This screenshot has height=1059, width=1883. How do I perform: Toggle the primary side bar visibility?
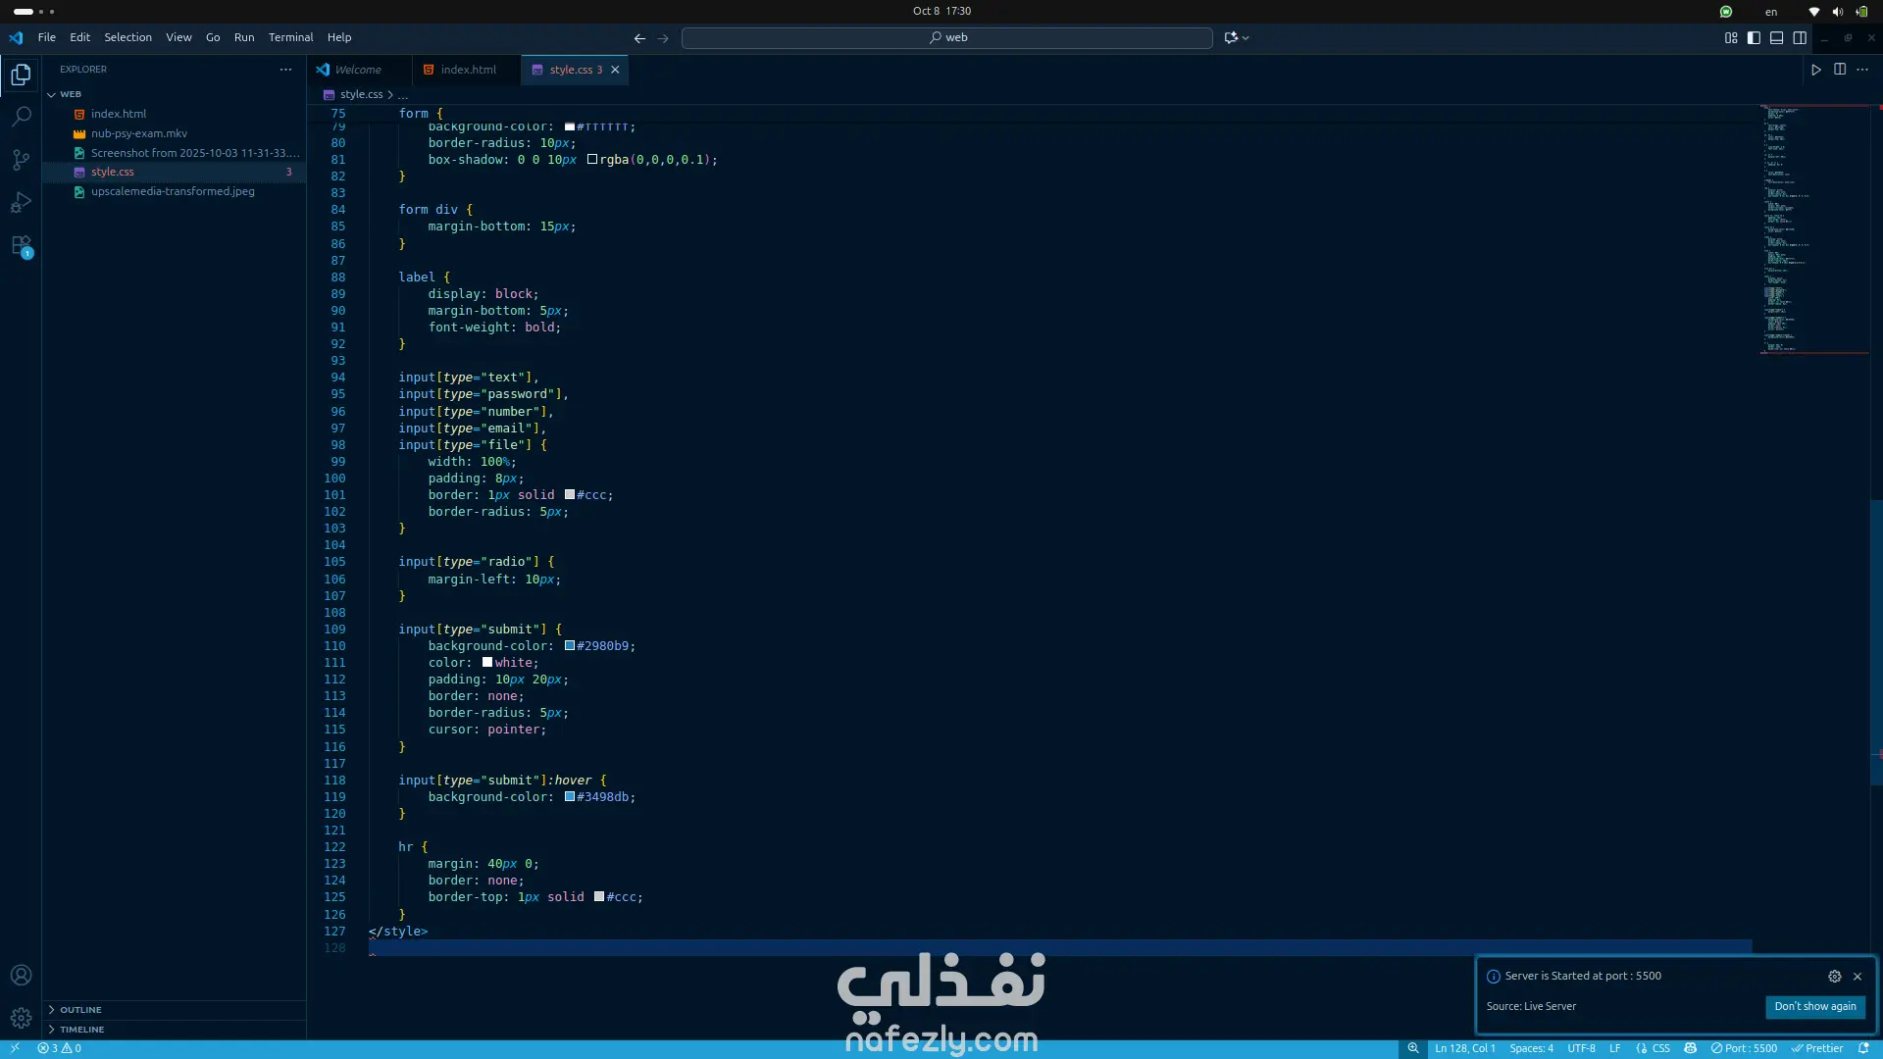[x=1754, y=38]
